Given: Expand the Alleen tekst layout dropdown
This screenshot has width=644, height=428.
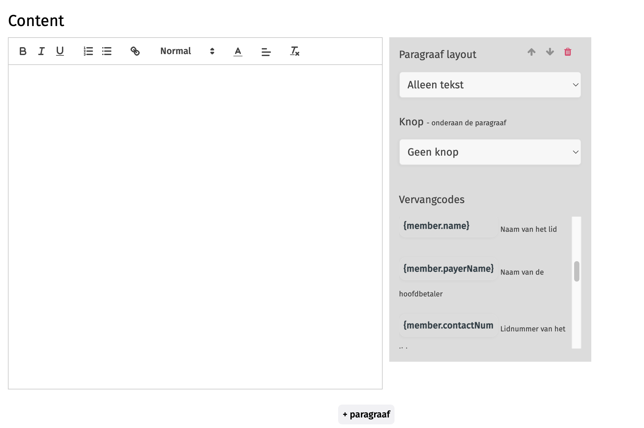Looking at the screenshot, I should (490, 85).
